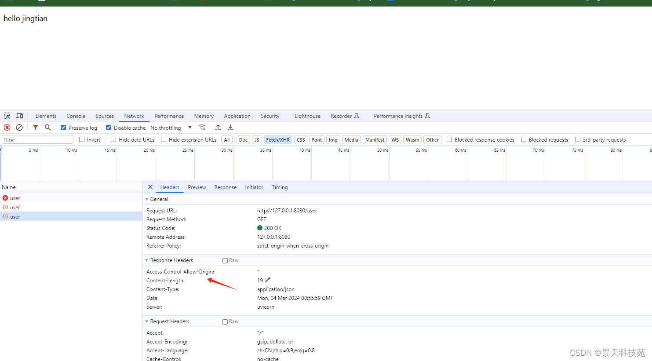Show the Timing tab of request
Screen dimensions: 652x361
pyautogui.click(x=280, y=187)
